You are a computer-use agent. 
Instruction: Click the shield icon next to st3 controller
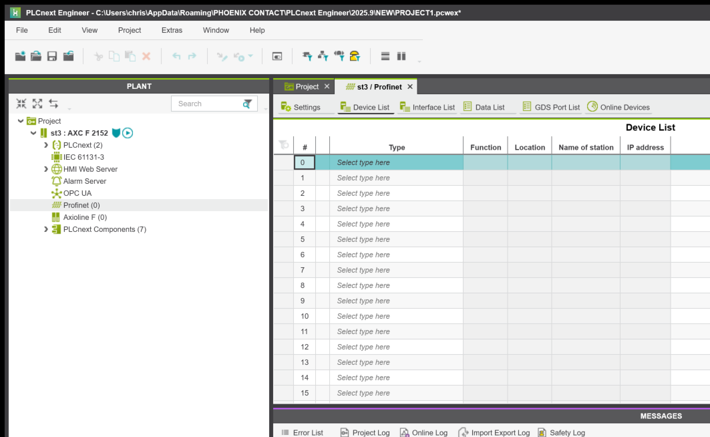coord(116,133)
